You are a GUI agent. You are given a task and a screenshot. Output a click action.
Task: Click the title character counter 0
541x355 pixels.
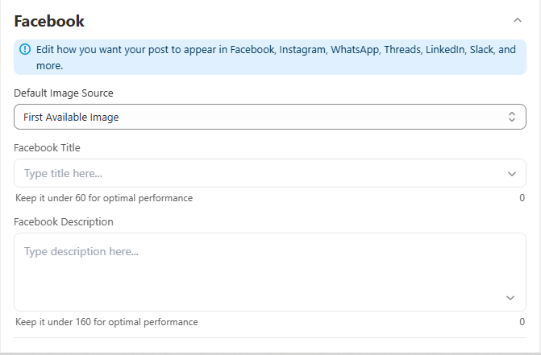coord(522,198)
